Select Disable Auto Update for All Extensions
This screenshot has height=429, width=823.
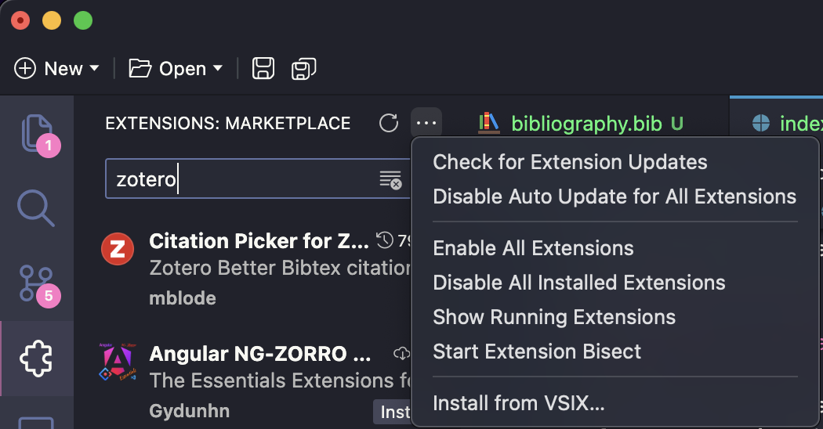pyautogui.click(x=615, y=196)
